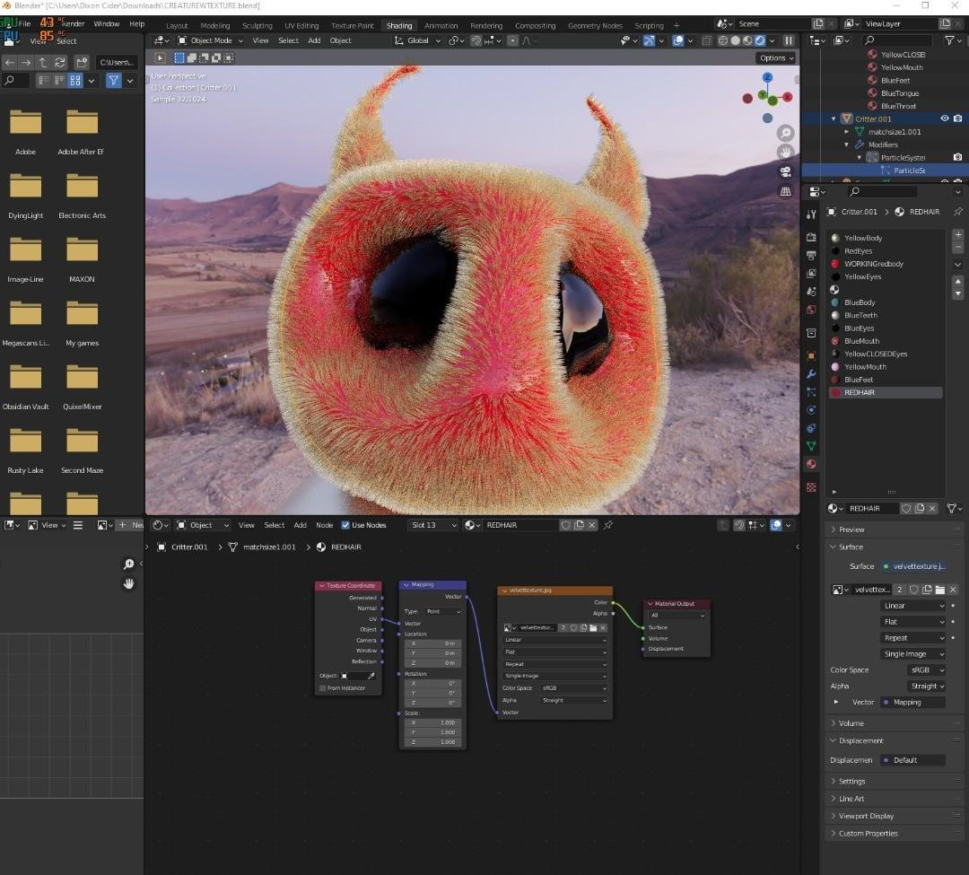Click the viewport pan hand gizmo
The image size is (969, 875).
pyautogui.click(x=785, y=152)
